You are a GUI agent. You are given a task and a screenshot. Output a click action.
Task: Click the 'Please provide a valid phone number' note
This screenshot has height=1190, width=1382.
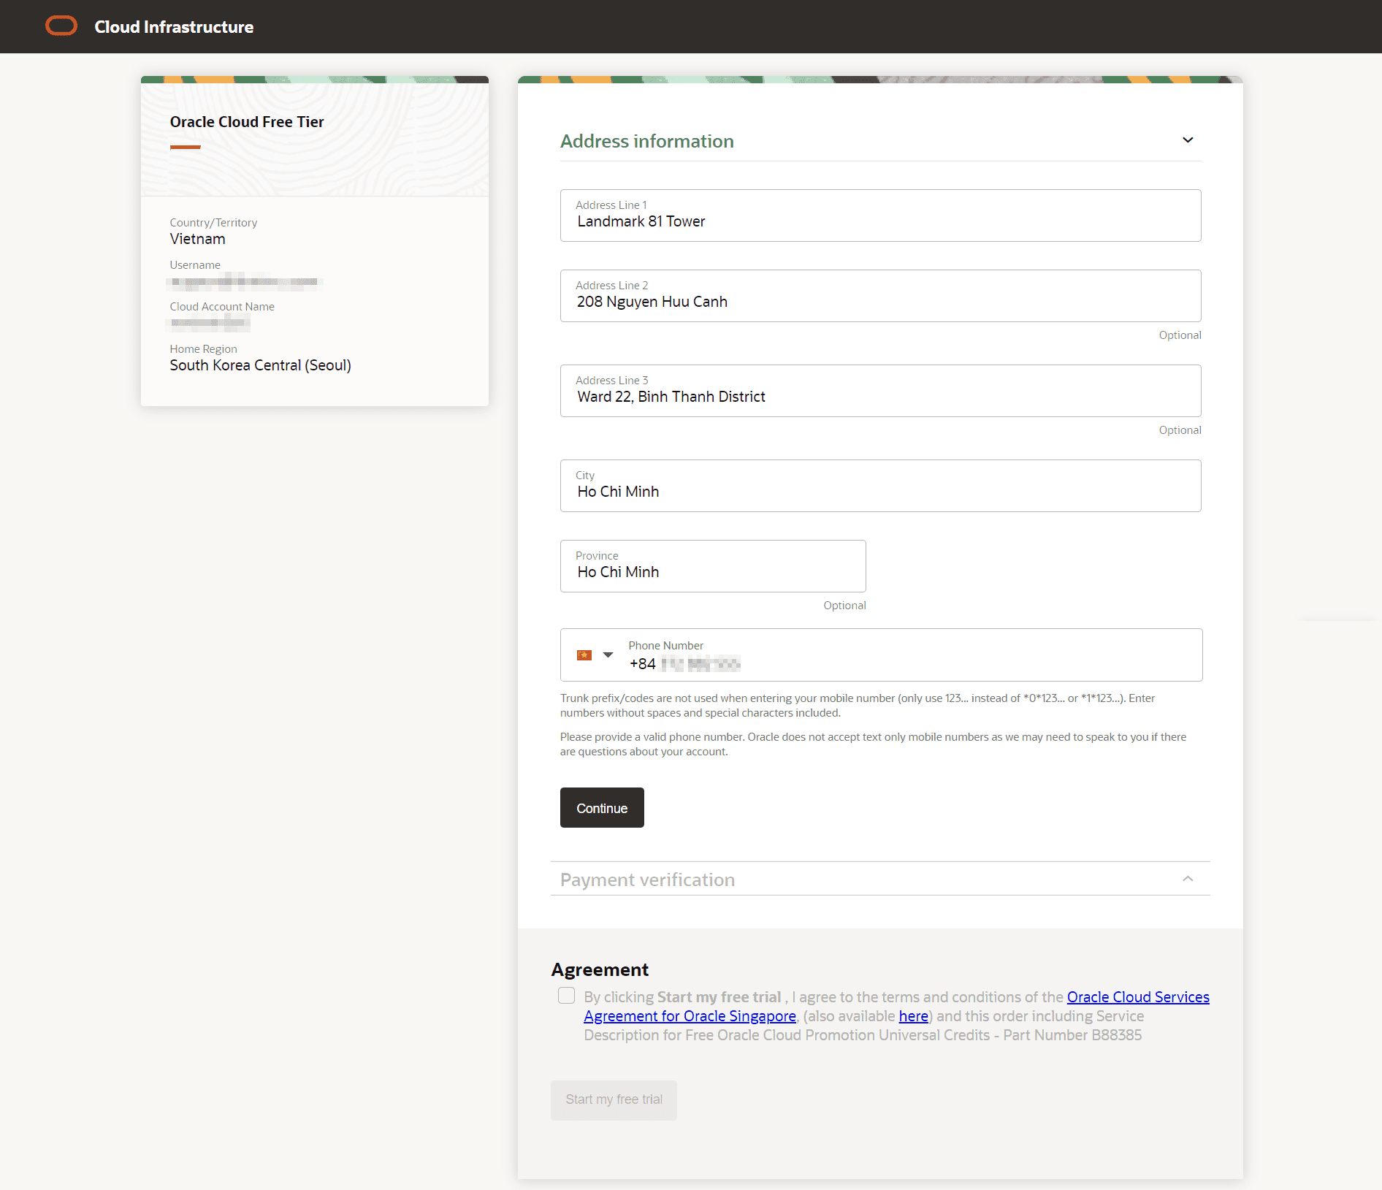click(873, 744)
